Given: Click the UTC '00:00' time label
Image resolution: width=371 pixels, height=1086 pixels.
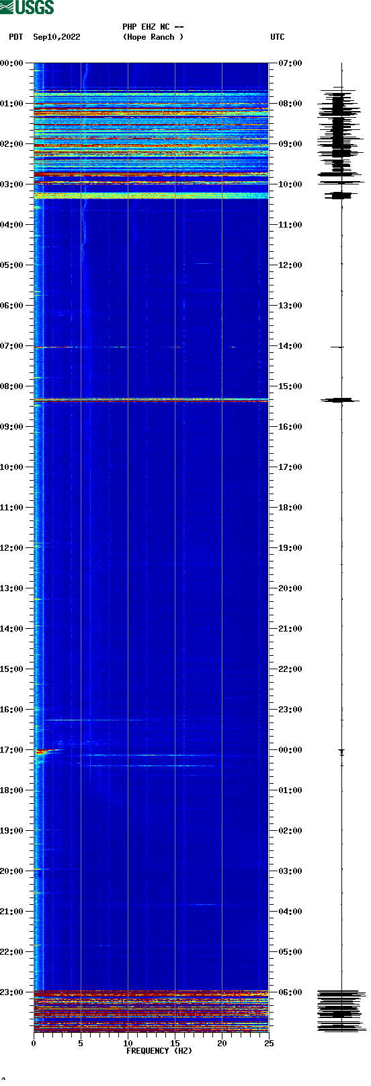Looking at the screenshot, I should [x=290, y=750].
